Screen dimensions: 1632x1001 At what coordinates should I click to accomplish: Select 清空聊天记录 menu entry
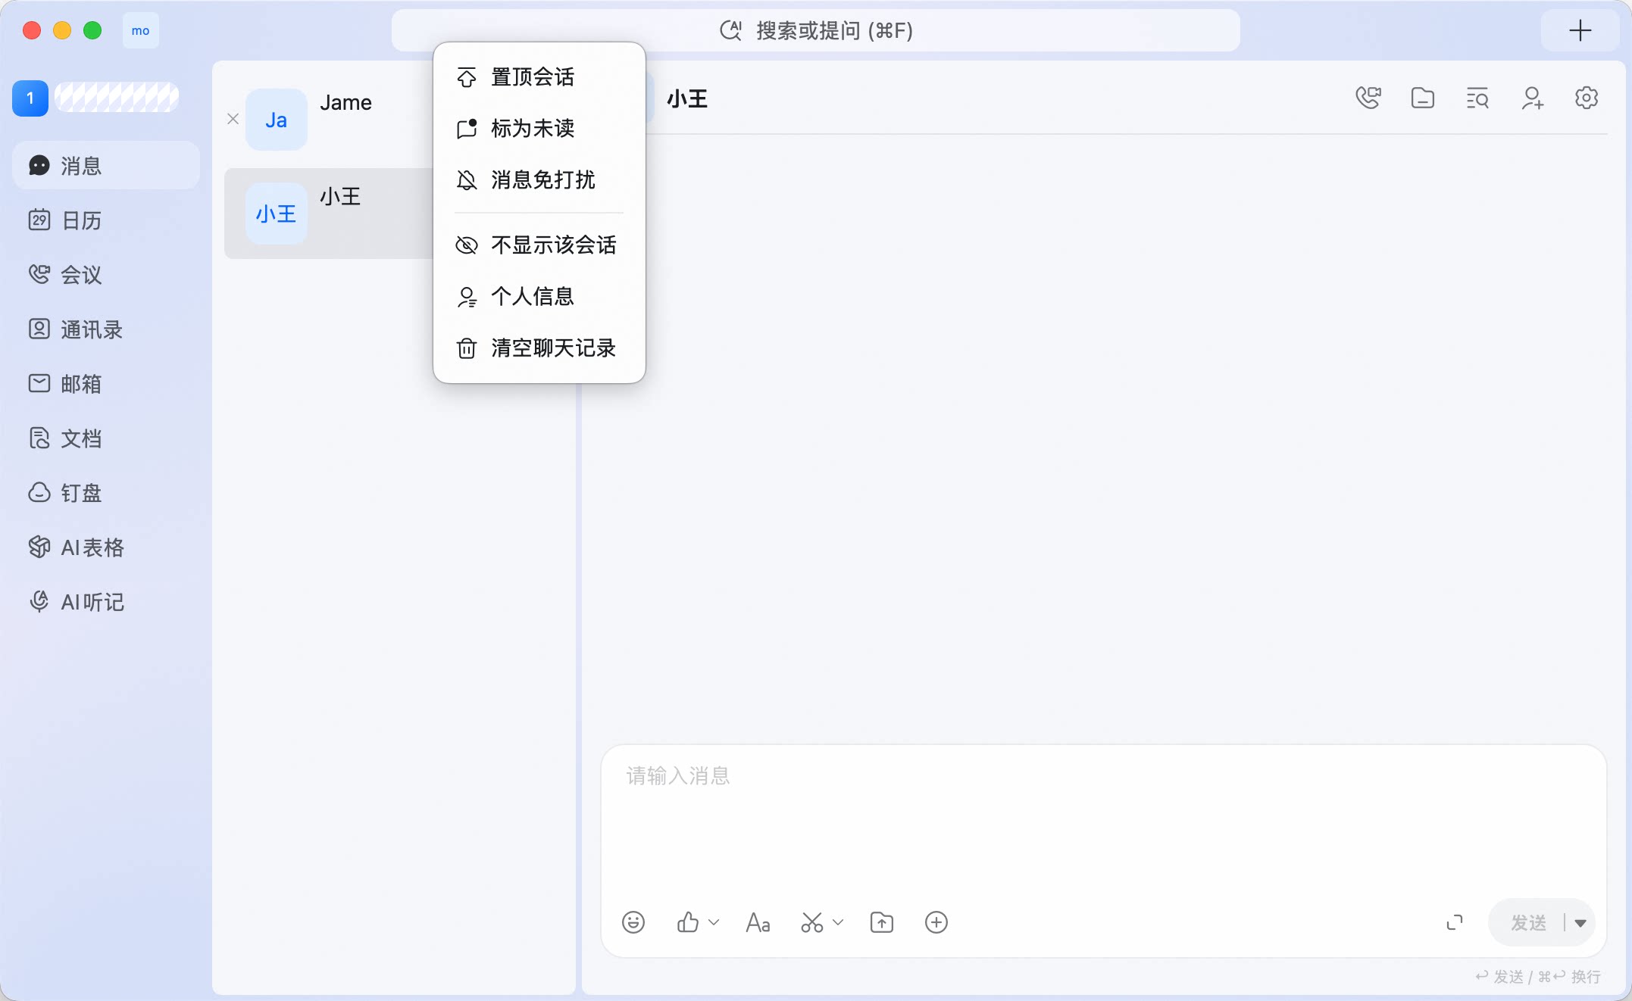[539, 348]
